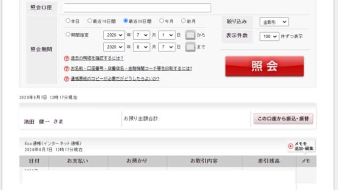Click the 日付 column header

[34, 161]
